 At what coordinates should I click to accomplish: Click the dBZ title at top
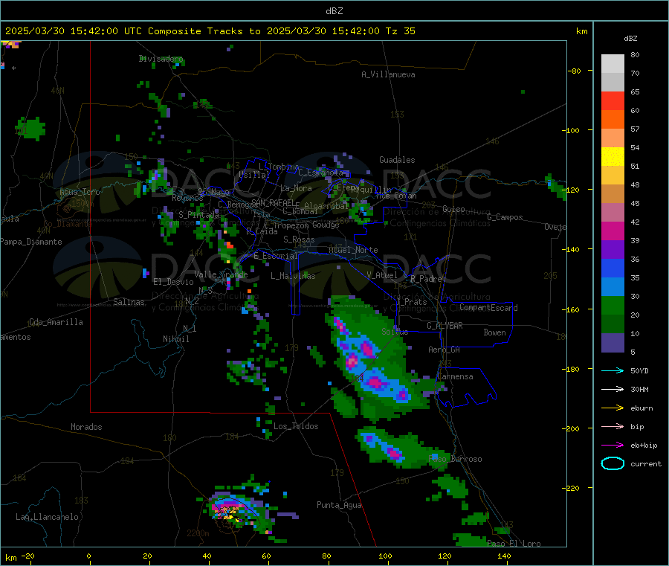click(x=334, y=11)
